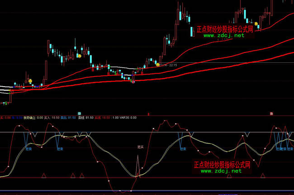Viewport: 294px width, 195px height.
Task: Click the first red B marker below the candles
Action: tap(93, 70)
